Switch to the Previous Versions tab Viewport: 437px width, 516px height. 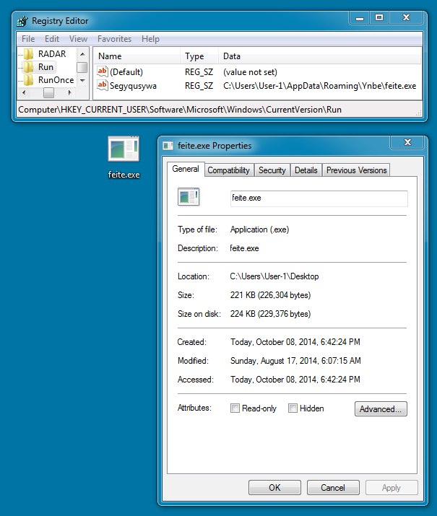[356, 170]
